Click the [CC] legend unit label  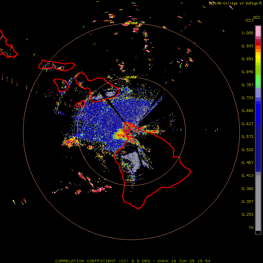point(249,20)
